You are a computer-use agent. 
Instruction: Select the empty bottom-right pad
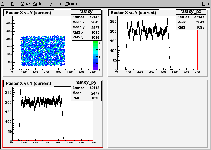click(x=158, y=114)
